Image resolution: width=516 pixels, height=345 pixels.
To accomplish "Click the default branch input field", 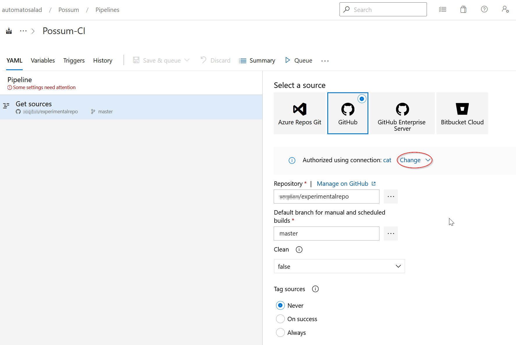I will [x=326, y=233].
